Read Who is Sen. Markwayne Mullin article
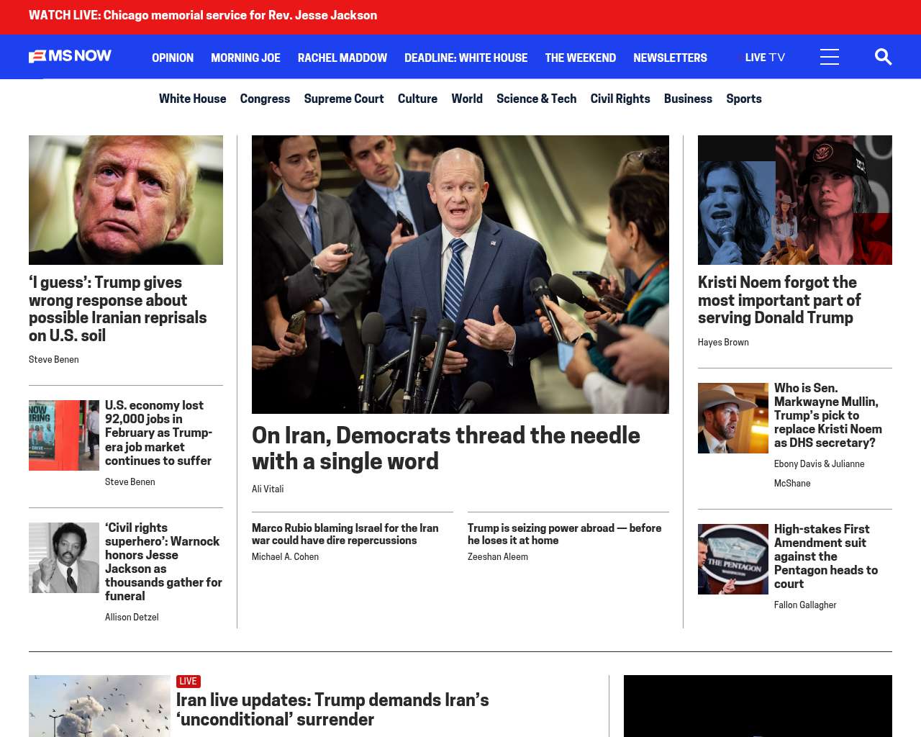Screen dimensions: 921x737 click(828, 415)
